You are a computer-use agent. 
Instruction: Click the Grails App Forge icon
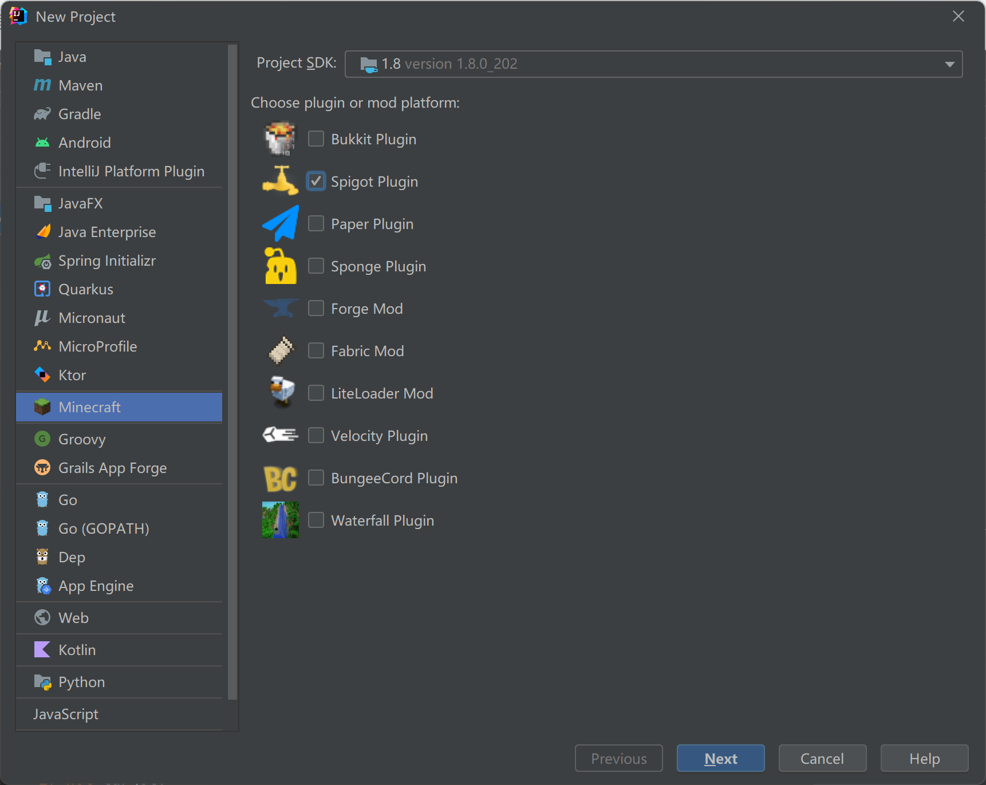click(x=42, y=468)
